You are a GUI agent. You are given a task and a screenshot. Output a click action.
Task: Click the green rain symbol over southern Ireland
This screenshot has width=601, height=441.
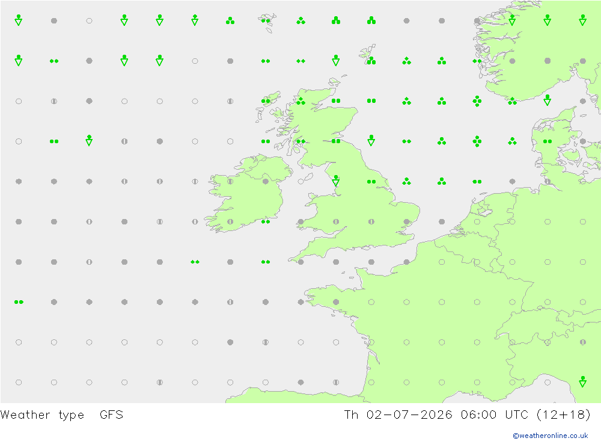(265, 222)
